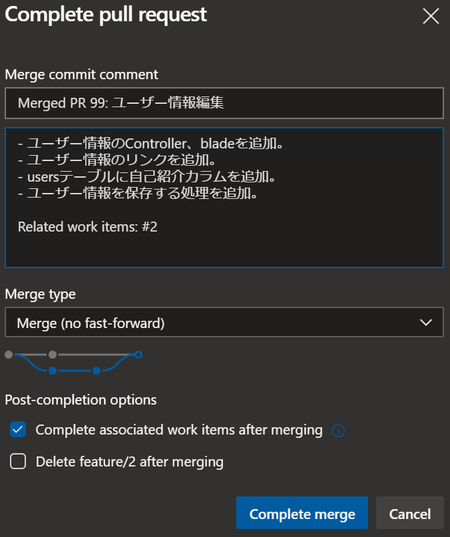Close the Complete pull request dialog

431,16
